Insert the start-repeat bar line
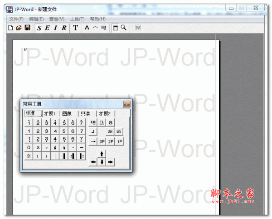272x219 pixels. (81, 156)
